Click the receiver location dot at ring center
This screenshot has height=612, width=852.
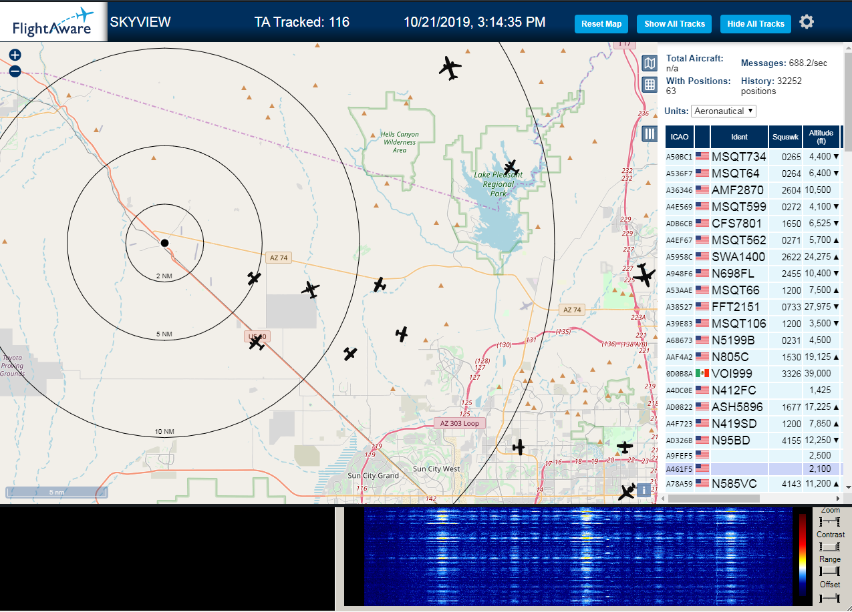[164, 243]
